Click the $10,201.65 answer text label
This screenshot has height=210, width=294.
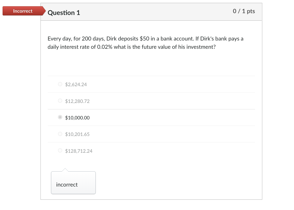[77, 134]
